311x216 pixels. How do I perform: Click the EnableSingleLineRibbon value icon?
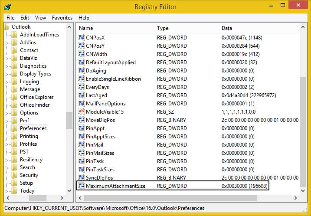coord(81,79)
